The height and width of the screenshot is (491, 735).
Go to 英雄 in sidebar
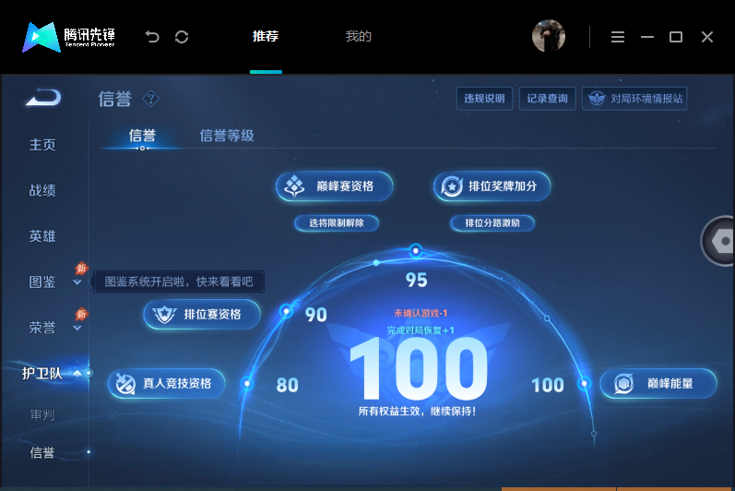coord(42,236)
